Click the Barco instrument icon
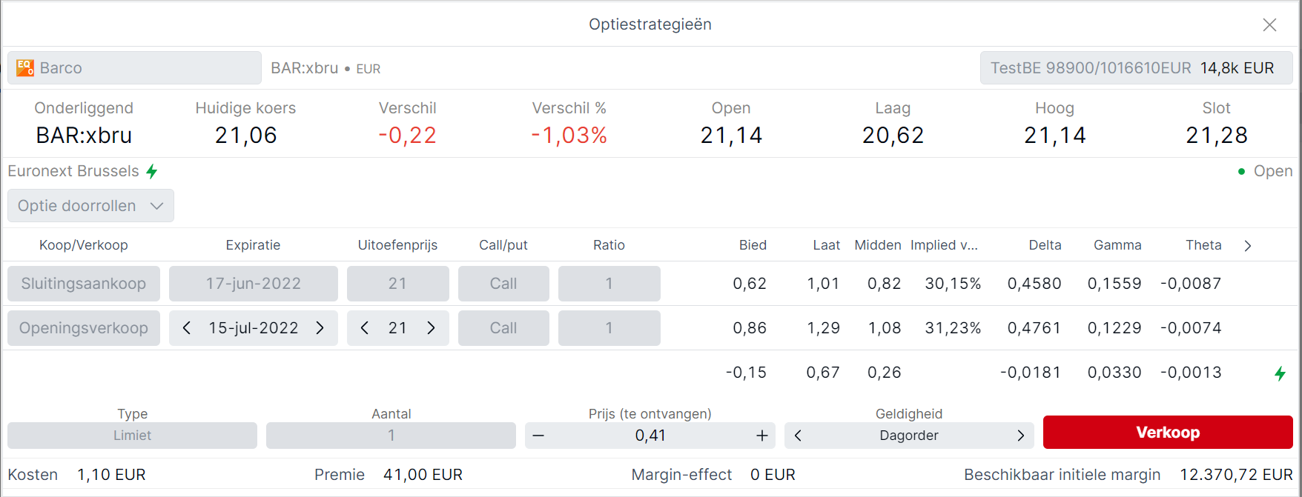 tap(25, 68)
